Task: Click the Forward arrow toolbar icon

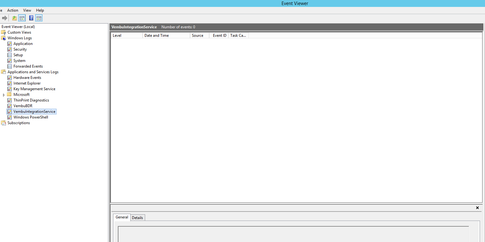Action: [x=5, y=18]
